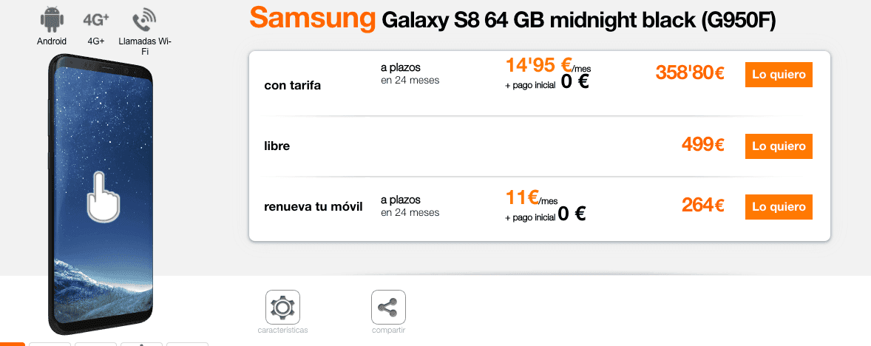Select the orange highlighted thumbnail below the phone
This screenshot has width=871, height=346.
[13, 344]
